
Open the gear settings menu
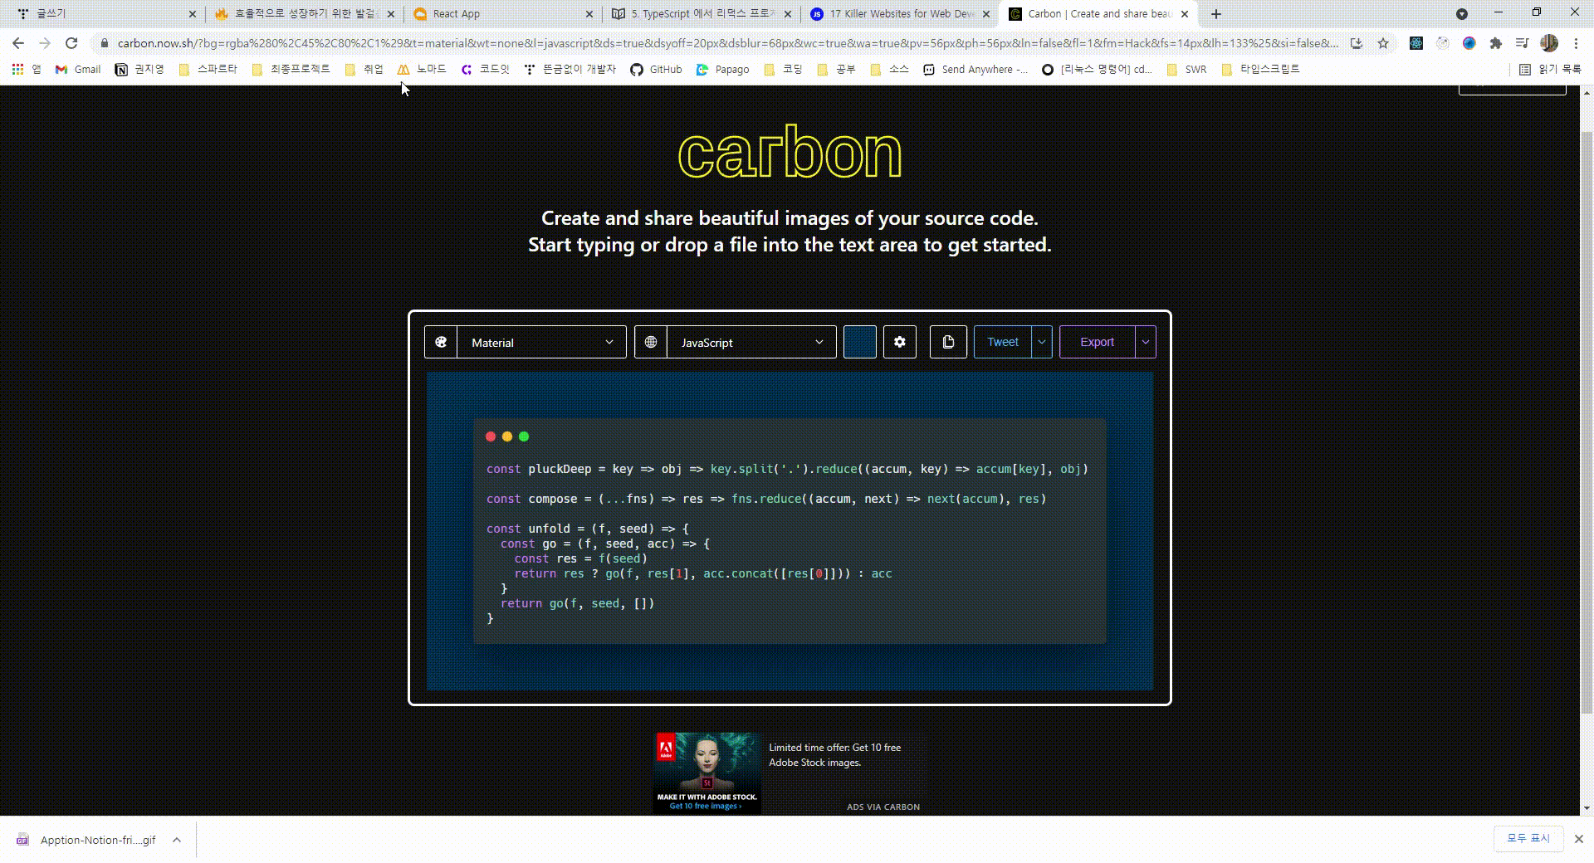(900, 342)
